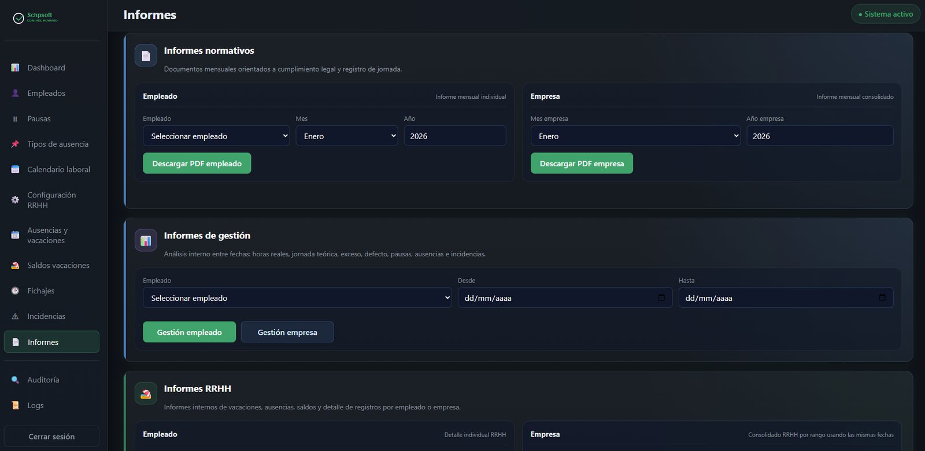Click the Calendario laboral calendar icon

(15, 169)
